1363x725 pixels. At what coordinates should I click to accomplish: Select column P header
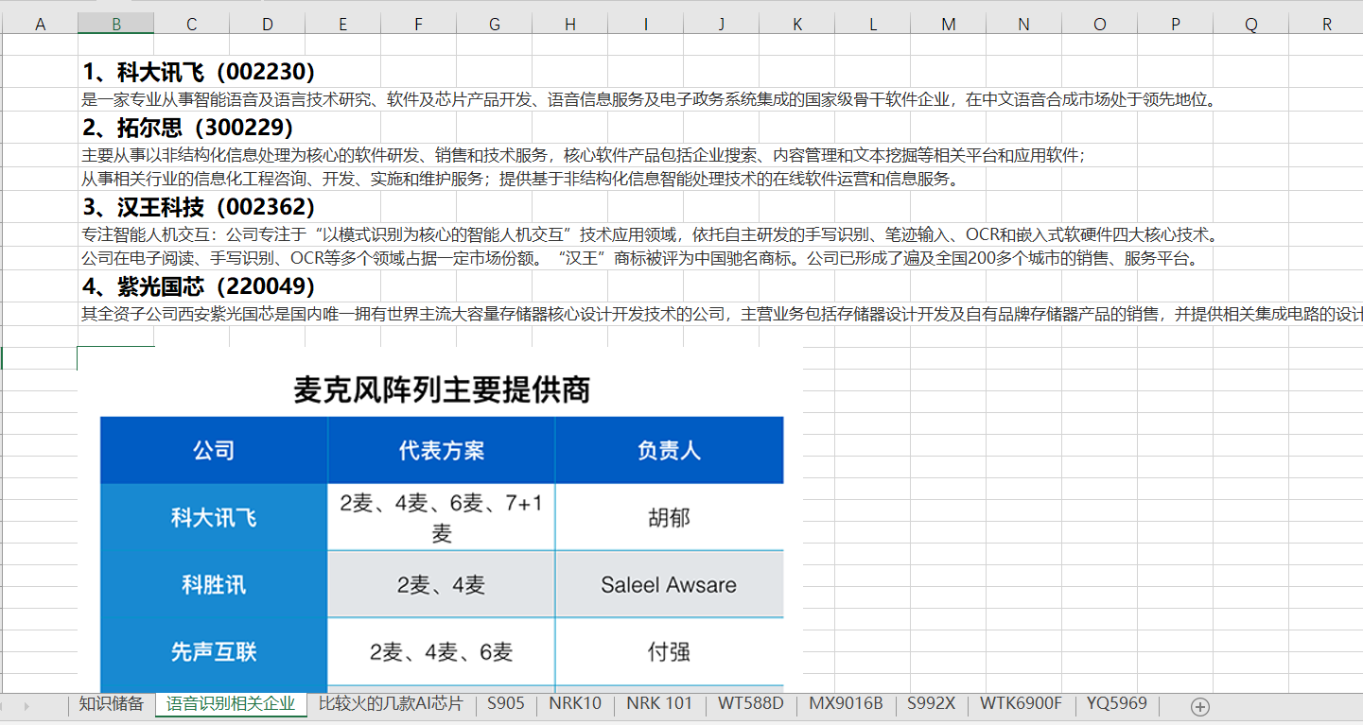[1176, 25]
